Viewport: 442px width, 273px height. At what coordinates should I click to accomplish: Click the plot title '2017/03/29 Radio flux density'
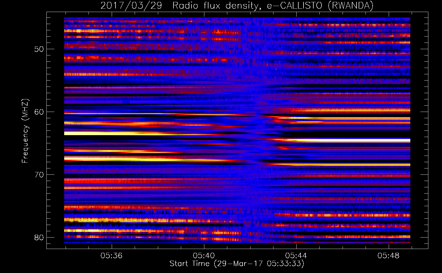tap(237, 5)
